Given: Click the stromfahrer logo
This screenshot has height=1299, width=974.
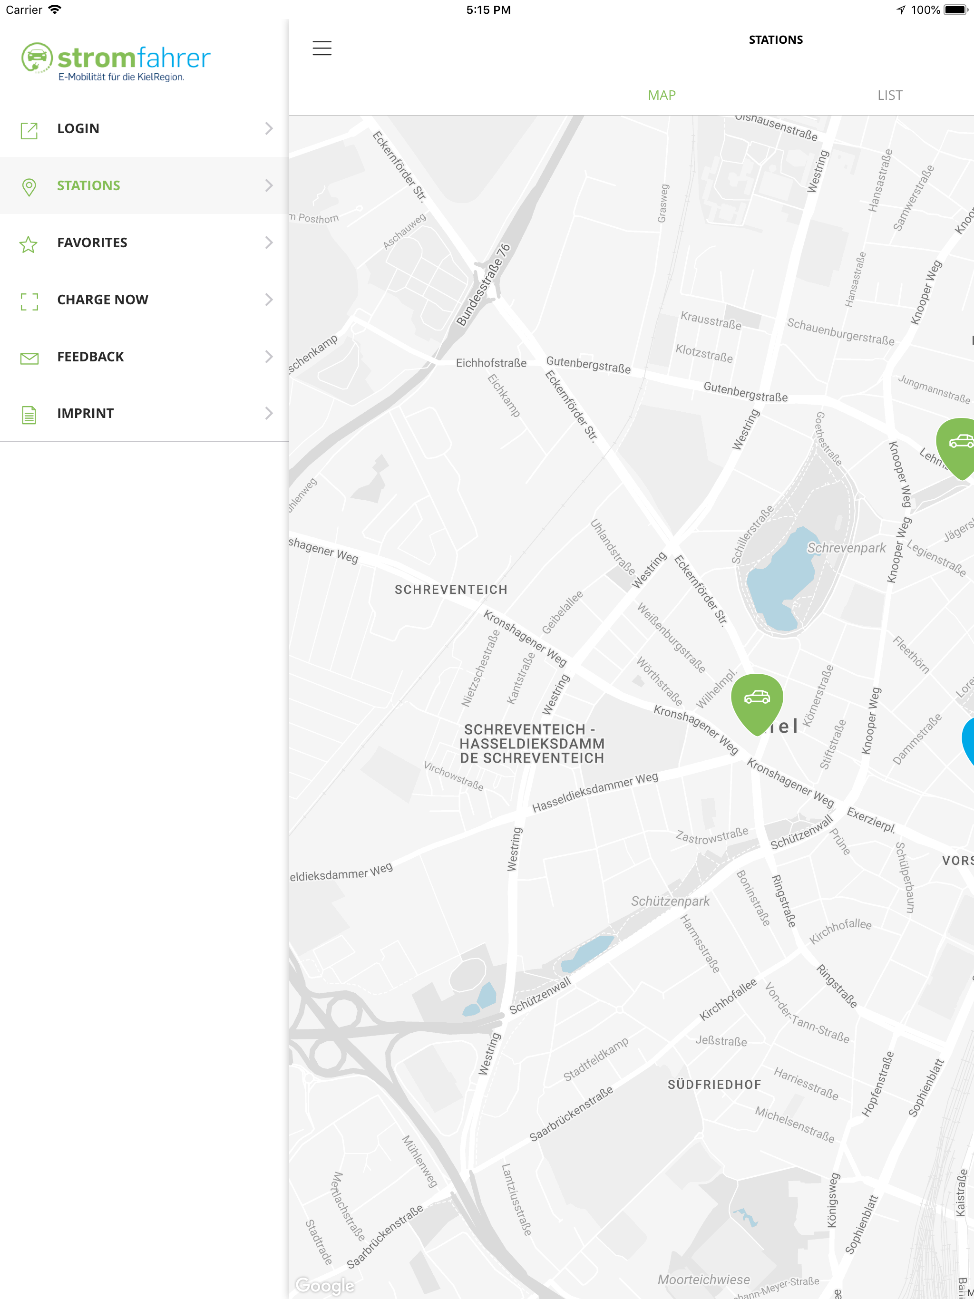Looking at the screenshot, I should click(116, 62).
